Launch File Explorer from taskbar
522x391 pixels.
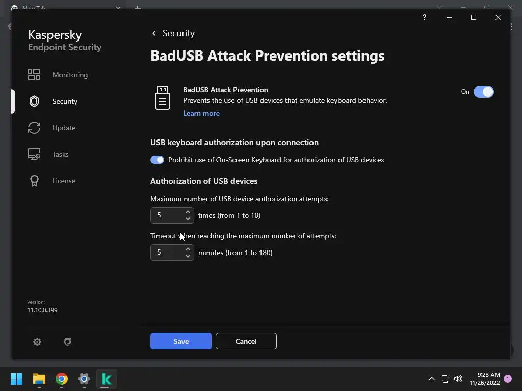point(39,379)
